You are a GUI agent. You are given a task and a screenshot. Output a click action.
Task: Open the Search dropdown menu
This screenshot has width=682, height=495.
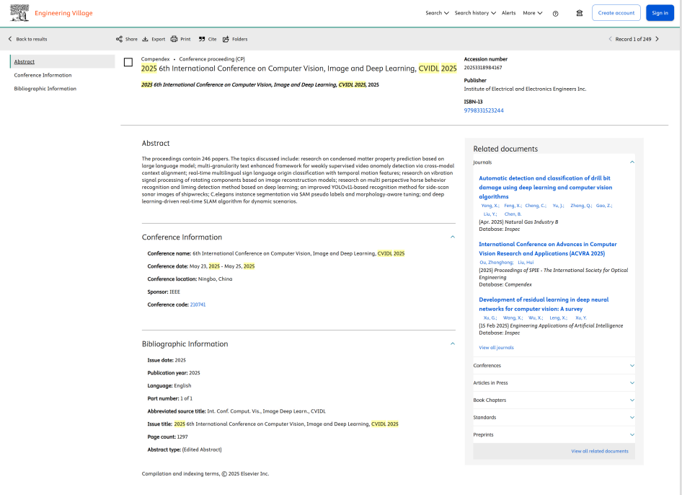[437, 13]
